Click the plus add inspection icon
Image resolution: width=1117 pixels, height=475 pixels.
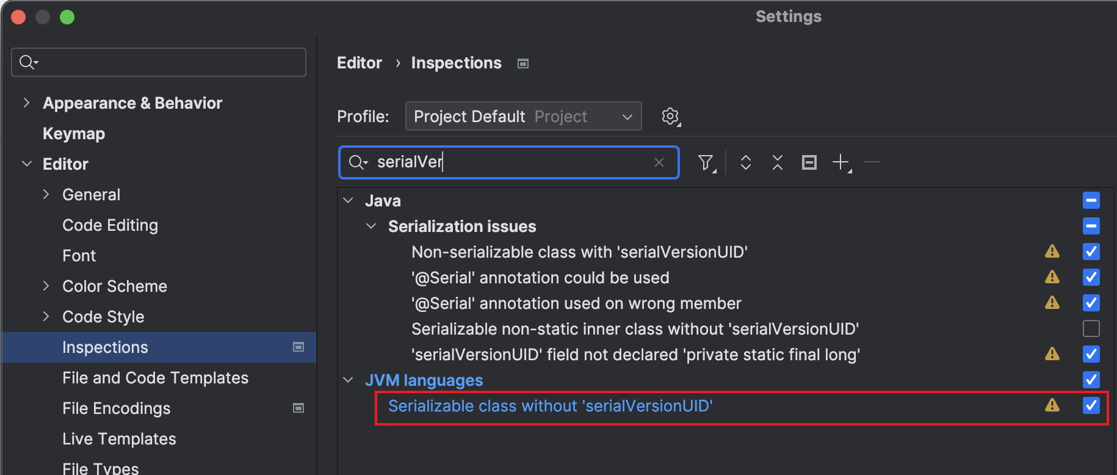pyautogui.click(x=841, y=162)
